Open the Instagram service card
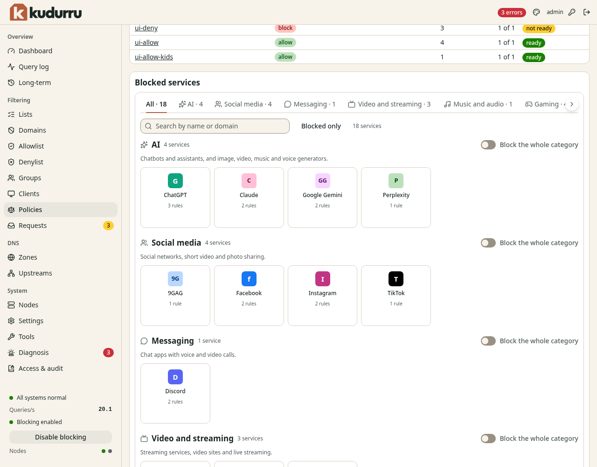This screenshot has width=597, height=467. 322,296
